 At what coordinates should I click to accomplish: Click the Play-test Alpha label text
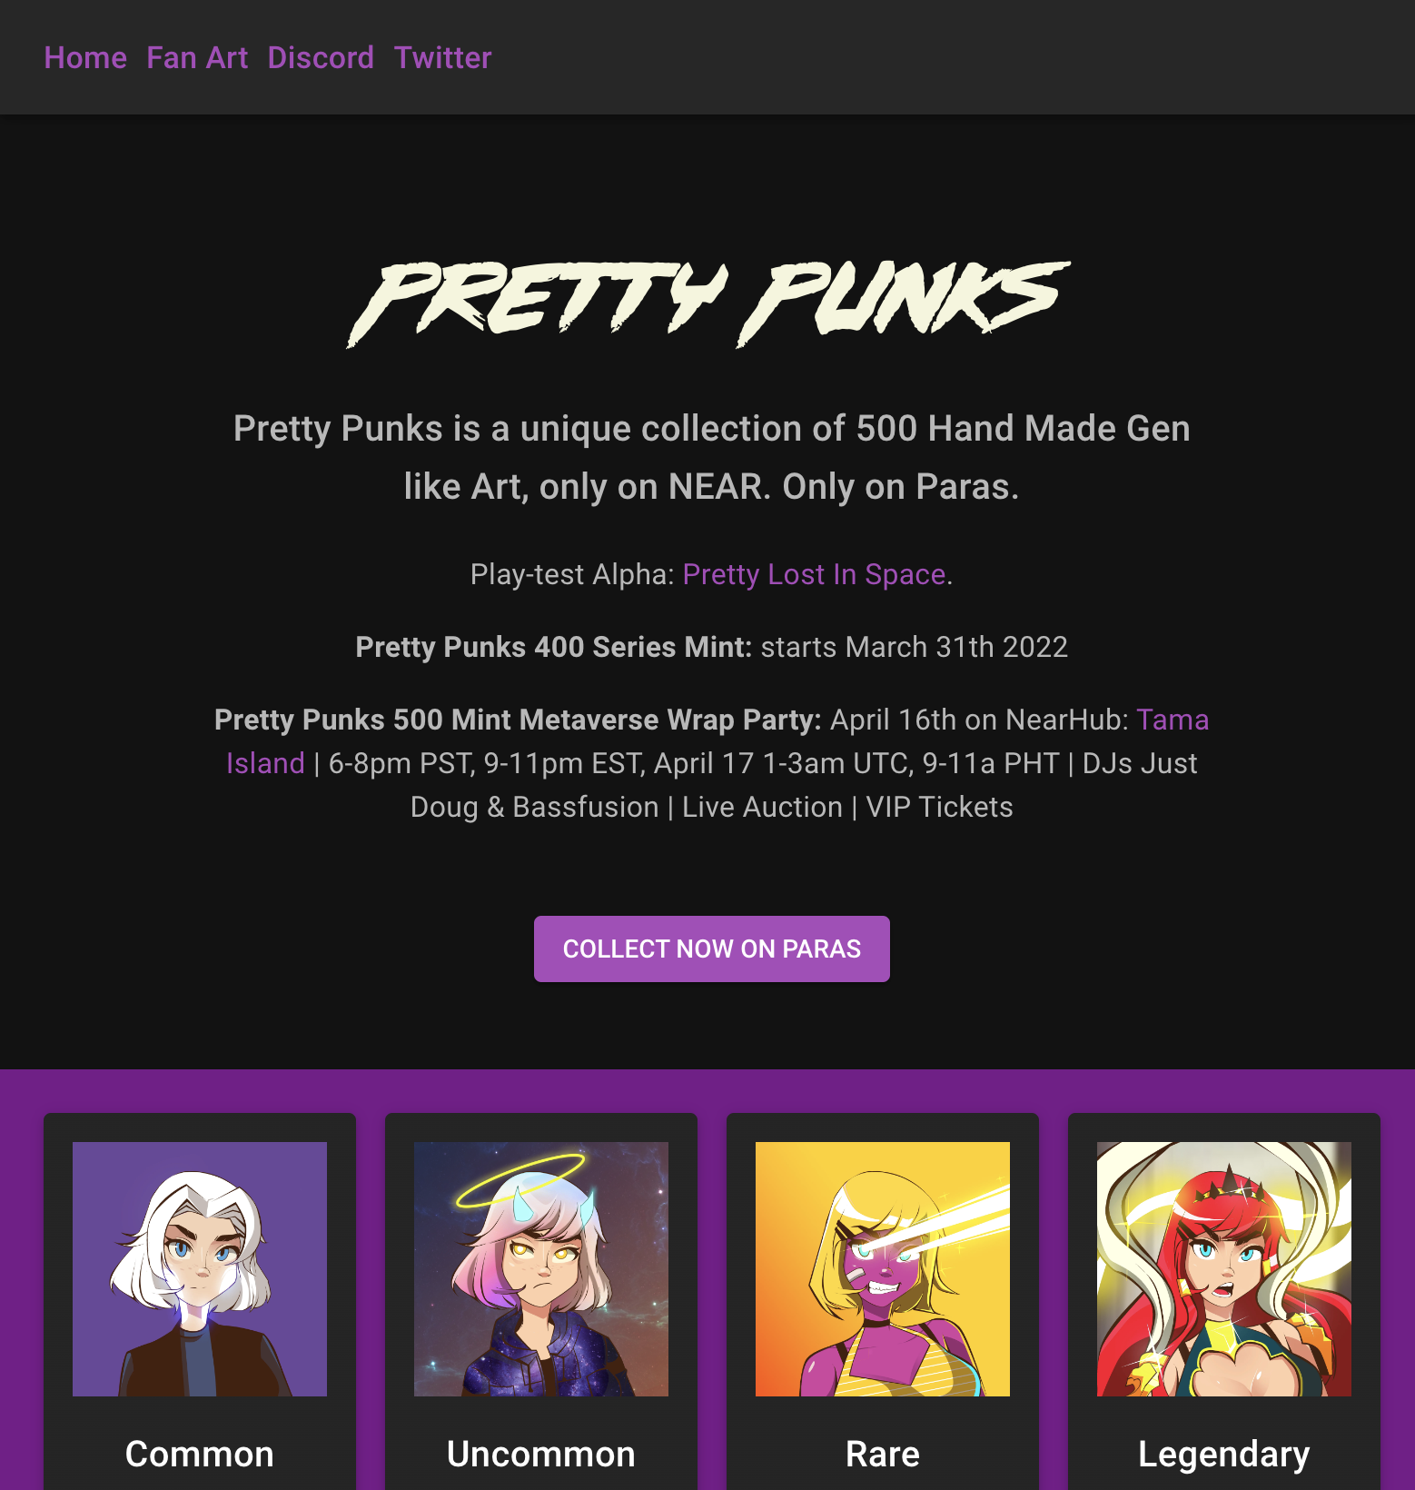(x=572, y=574)
